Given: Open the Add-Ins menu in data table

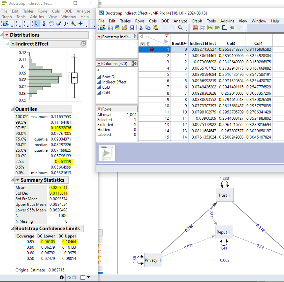Looking at the screenshot, I should pyautogui.click(x=227, y=21).
